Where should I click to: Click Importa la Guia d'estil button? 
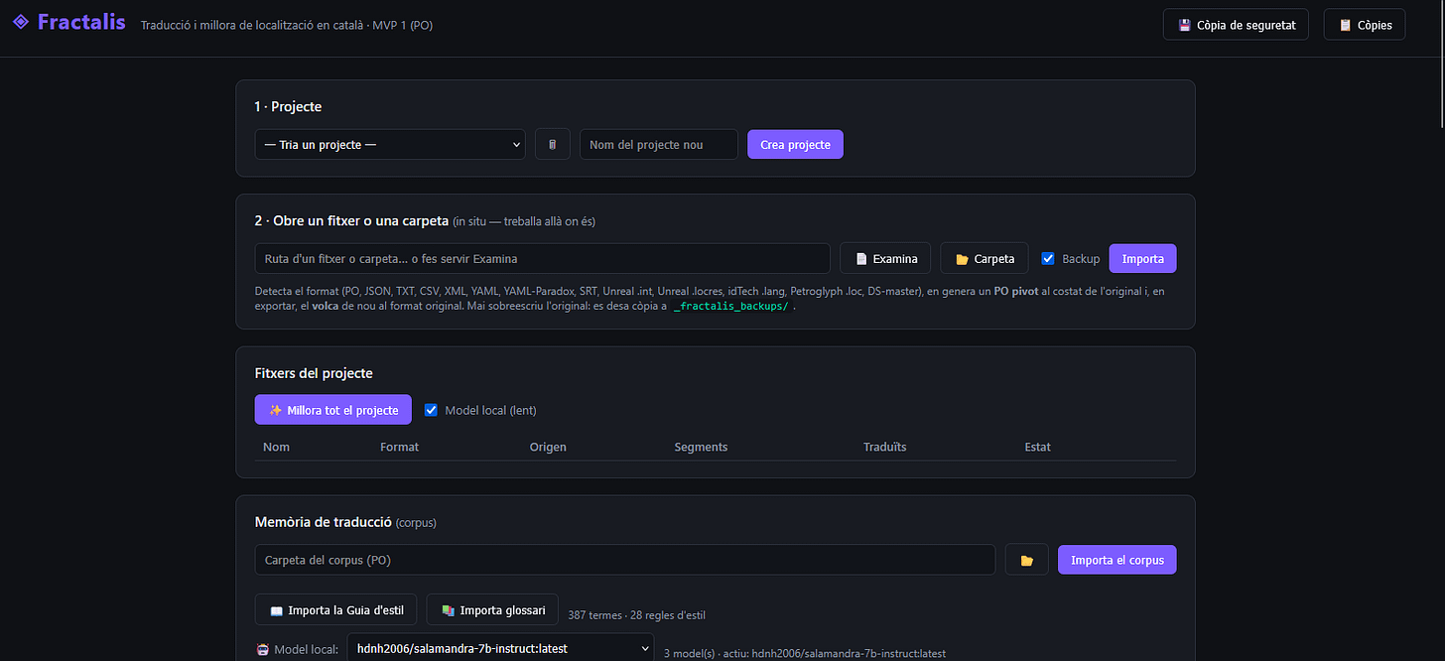pyautogui.click(x=336, y=610)
